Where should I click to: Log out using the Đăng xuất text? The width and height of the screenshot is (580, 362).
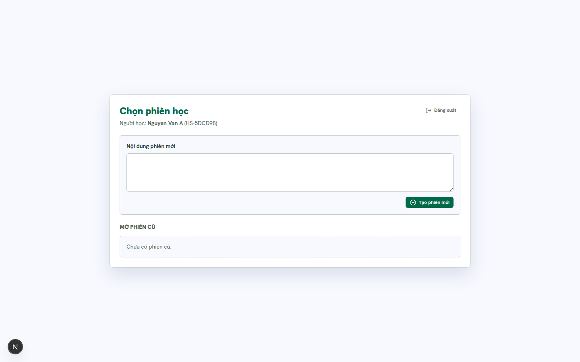[445, 110]
